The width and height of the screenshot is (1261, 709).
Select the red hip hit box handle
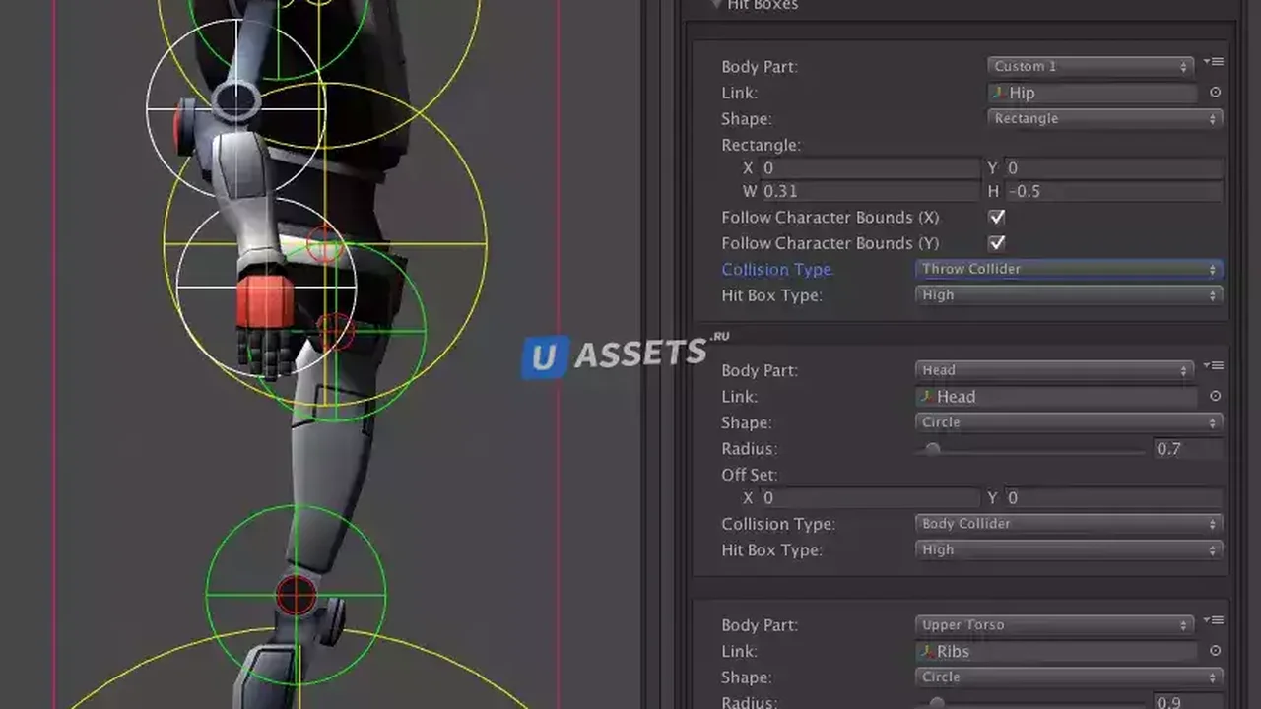tap(324, 244)
